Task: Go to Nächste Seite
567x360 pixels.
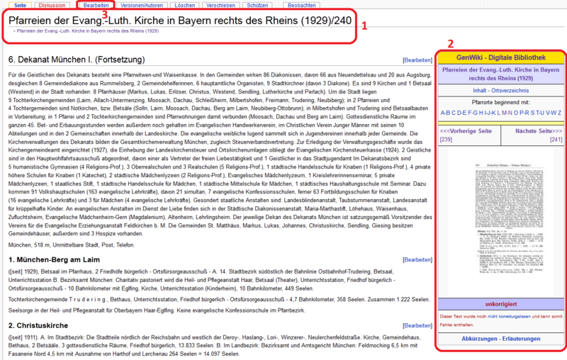Action: pyautogui.click(x=537, y=131)
